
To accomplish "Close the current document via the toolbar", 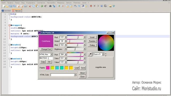I will click(18, 6).
